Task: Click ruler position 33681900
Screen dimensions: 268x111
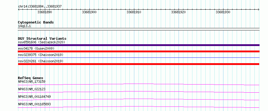Action: point(89,12)
